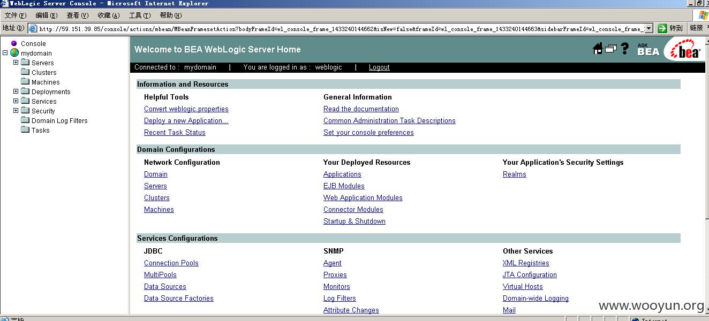Expand the Servers tree node

(16, 63)
